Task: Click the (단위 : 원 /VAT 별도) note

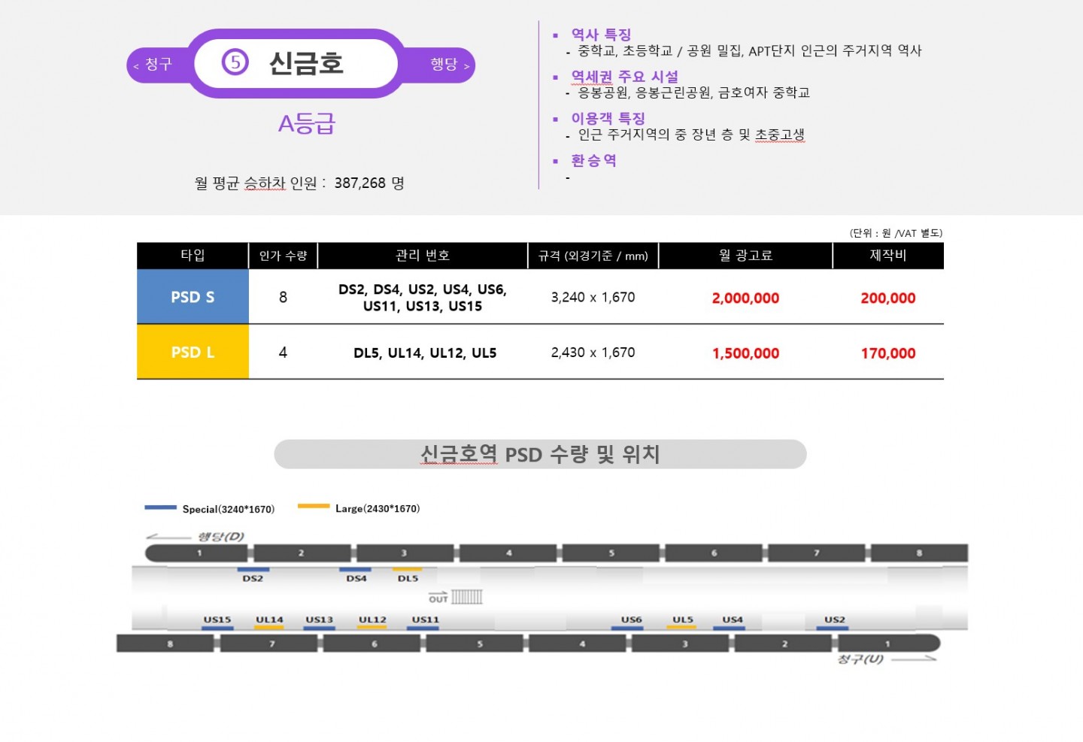Action: click(896, 233)
